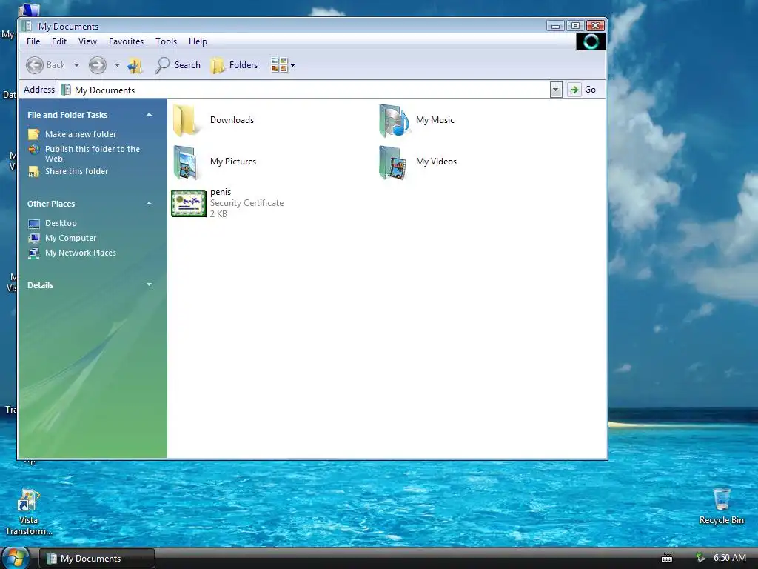
Task: Select the Vista Transform desktop shortcut
Action: [x=29, y=512]
